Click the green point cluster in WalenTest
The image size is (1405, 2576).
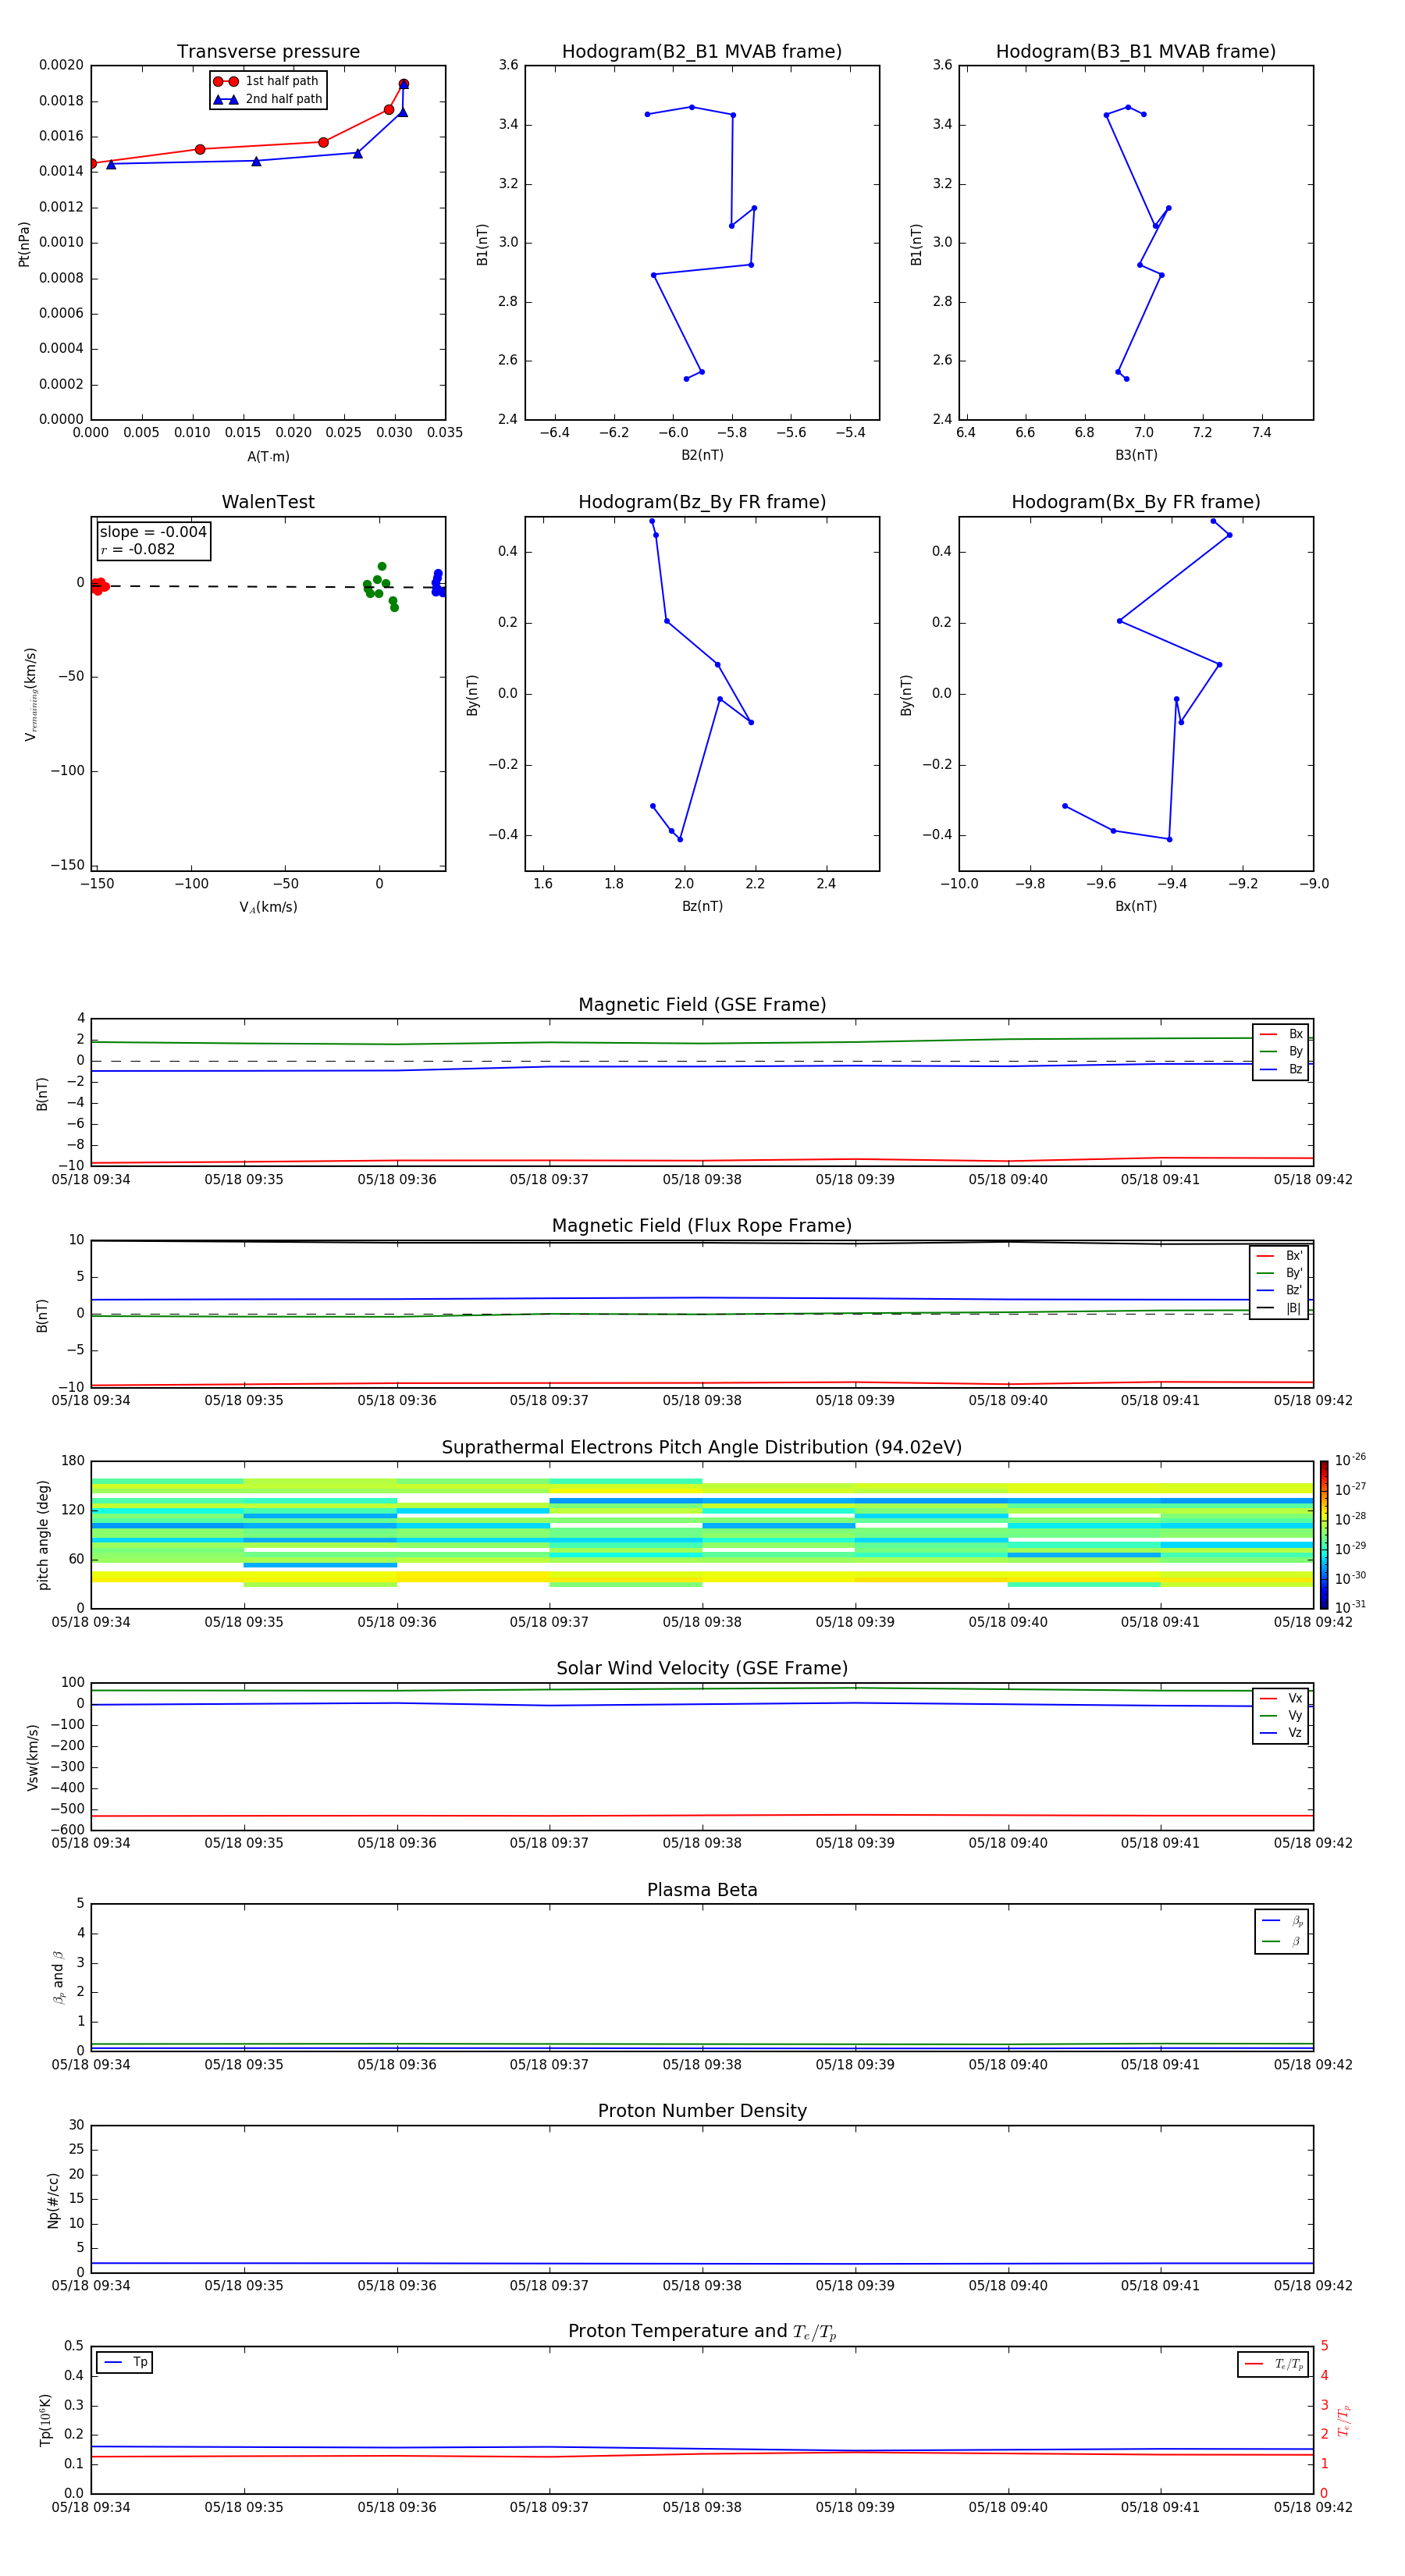(381, 587)
